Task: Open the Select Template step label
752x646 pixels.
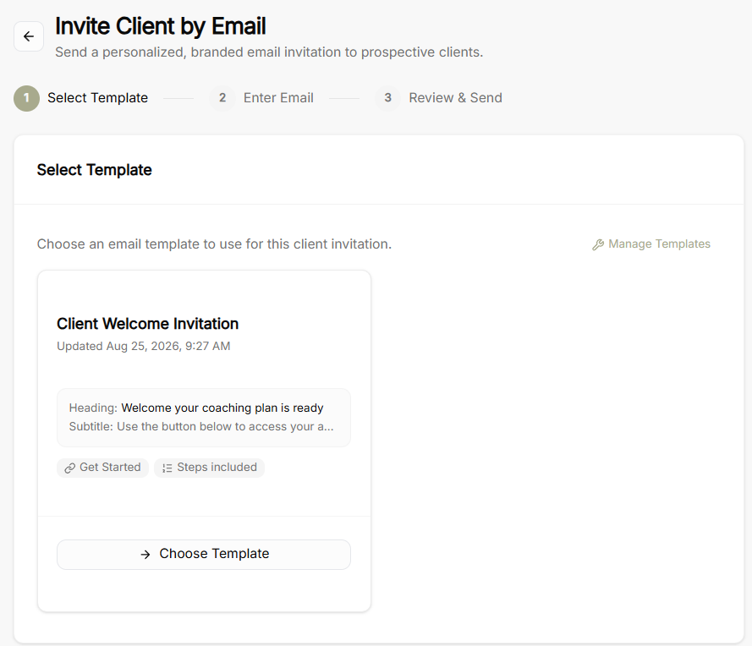Action: point(98,98)
